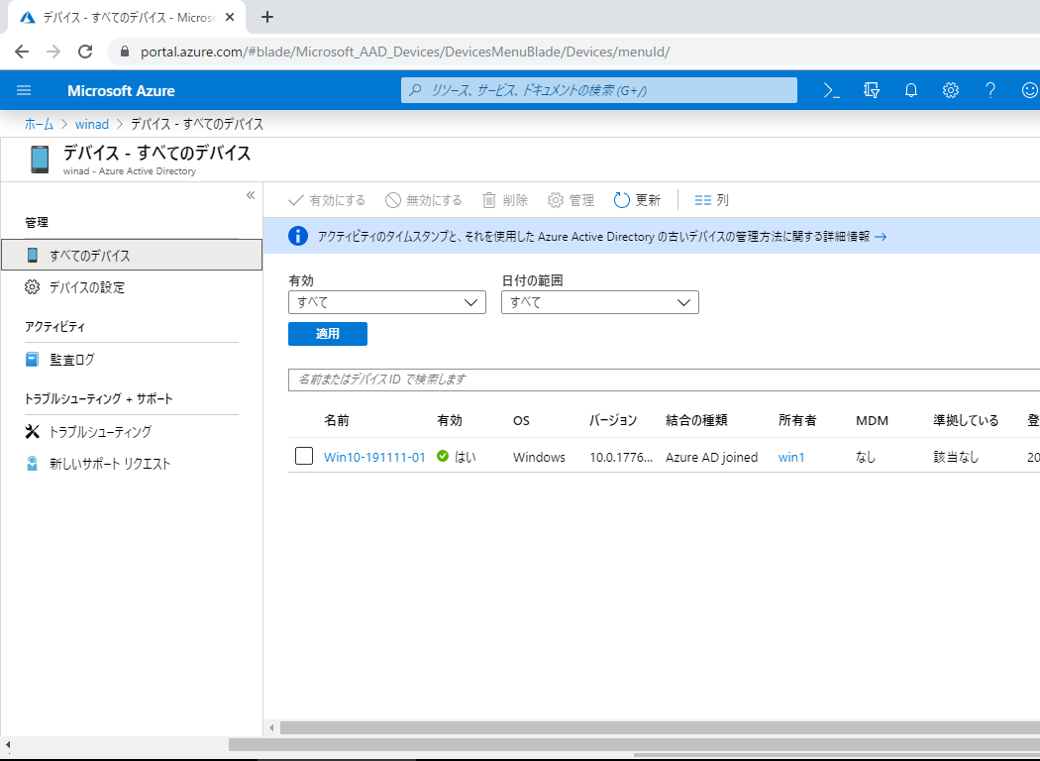This screenshot has width=1040, height=761.
Task: Click winad breadcrumb link
Action: click(x=91, y=124)
